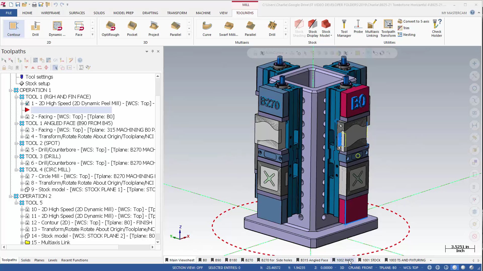Screen dimensions: 483x271
Task: Launch Toolpath Transform
Action: coord(388,29)
